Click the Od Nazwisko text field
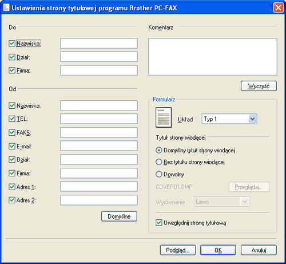This screenshot has width=286, height=264. click(99, 105)
